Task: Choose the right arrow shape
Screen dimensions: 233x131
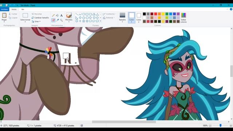Action: (91, 18)
